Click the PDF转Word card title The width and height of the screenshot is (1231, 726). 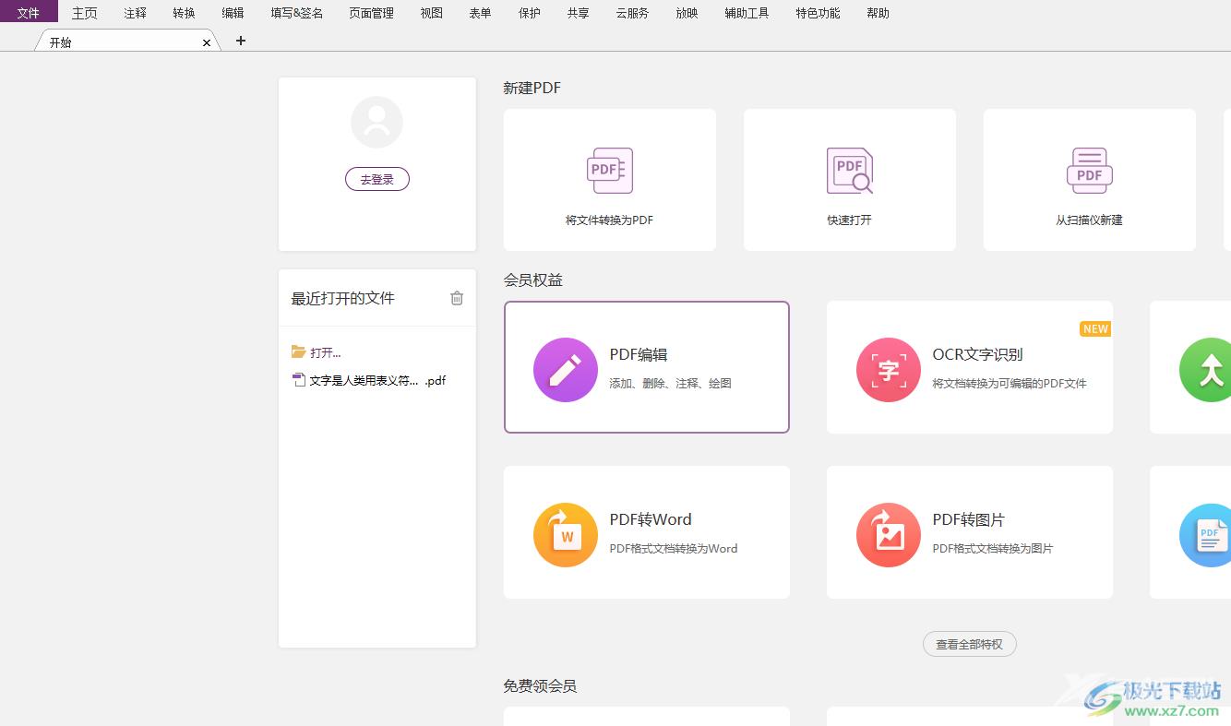(651, 519)
